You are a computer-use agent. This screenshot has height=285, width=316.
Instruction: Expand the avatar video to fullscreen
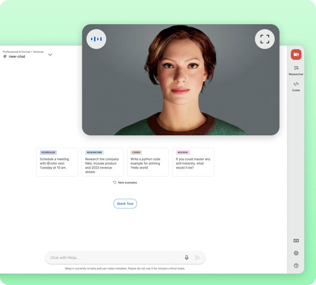265,39
